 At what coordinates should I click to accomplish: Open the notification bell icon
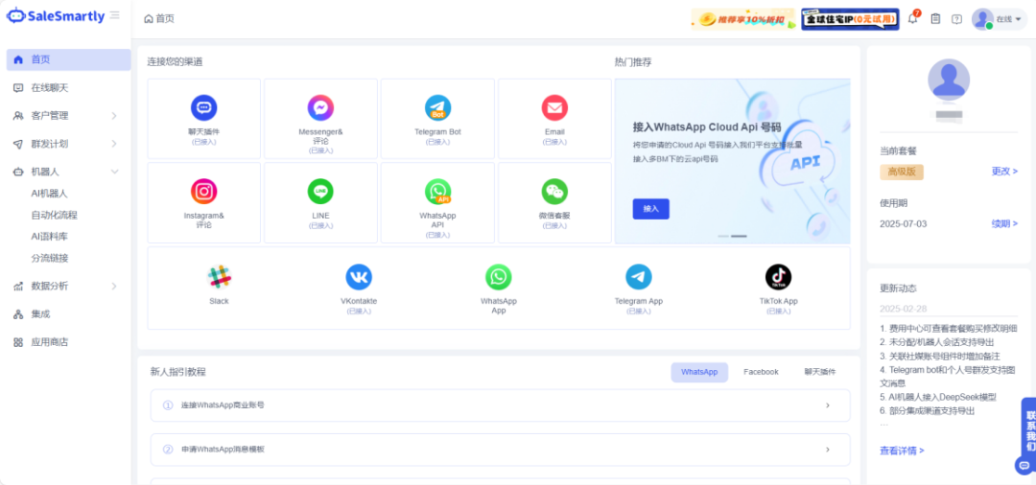point(912,19)
